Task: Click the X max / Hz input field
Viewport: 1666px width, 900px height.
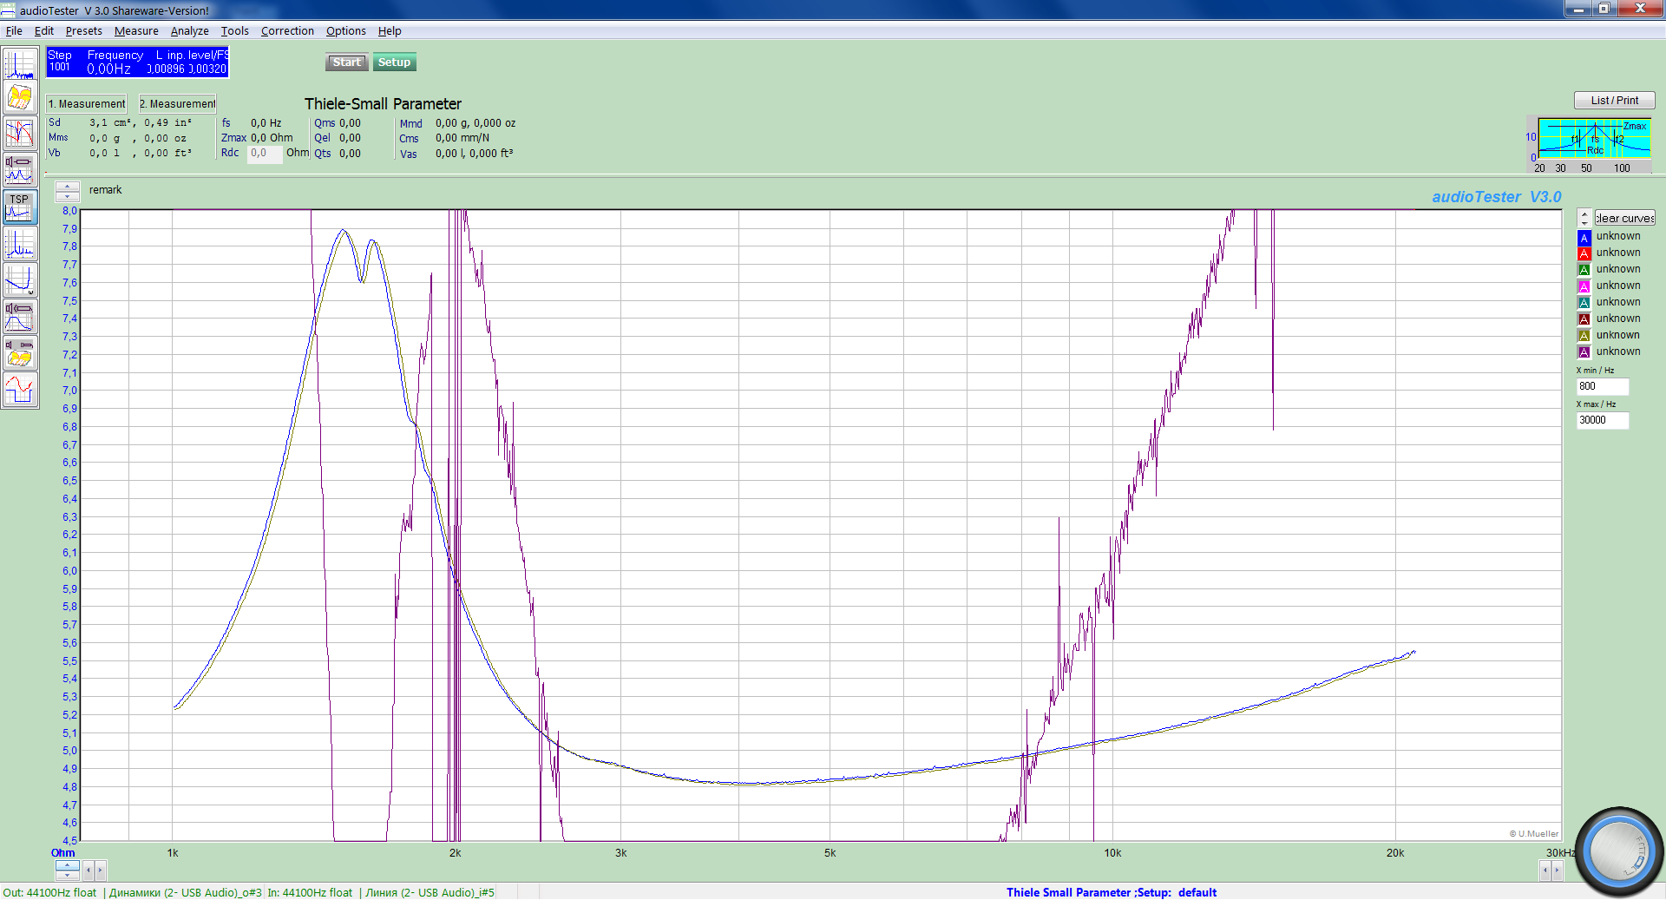Action: click(x=1602, y=420)
